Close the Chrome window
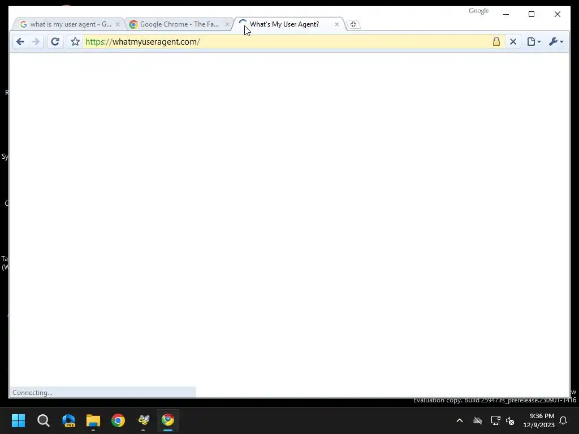The height and width of the screenshot is (434, 579). pyautogui.click(x=557, y=14)
